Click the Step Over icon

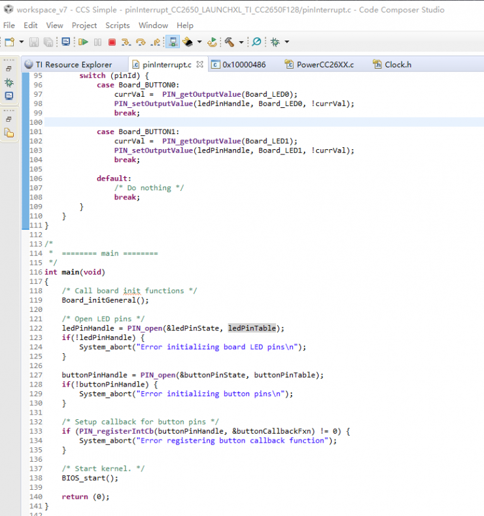point(140,42)
